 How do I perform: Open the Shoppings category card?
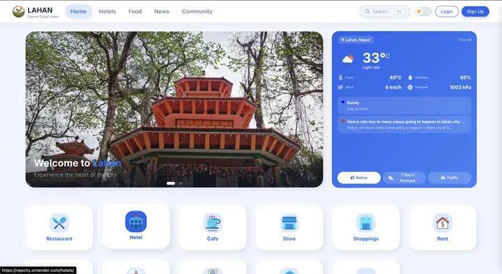(x=366, y=227)
